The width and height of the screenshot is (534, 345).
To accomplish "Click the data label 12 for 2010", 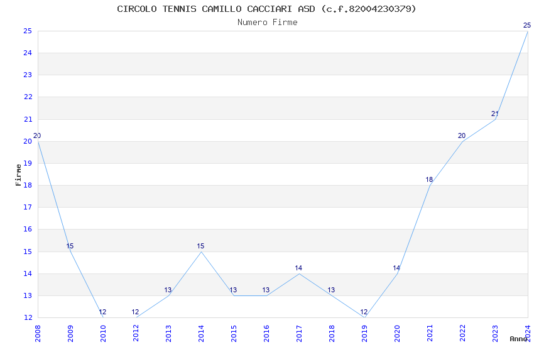I will [102, 312].
